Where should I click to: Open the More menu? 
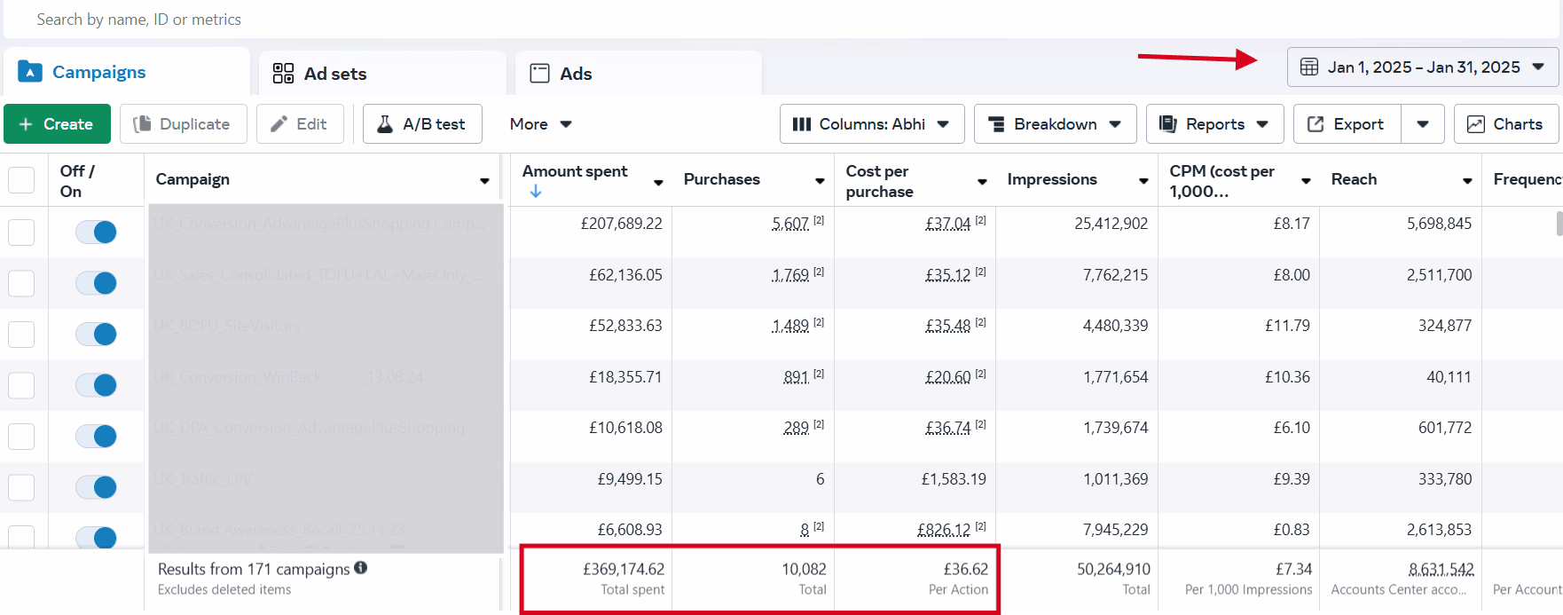click(540, 124)
